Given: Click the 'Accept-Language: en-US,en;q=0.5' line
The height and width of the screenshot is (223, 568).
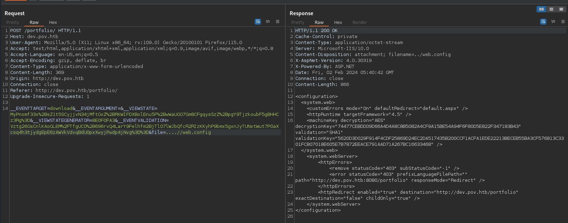Looking at the screenshot, I should 54,55.
